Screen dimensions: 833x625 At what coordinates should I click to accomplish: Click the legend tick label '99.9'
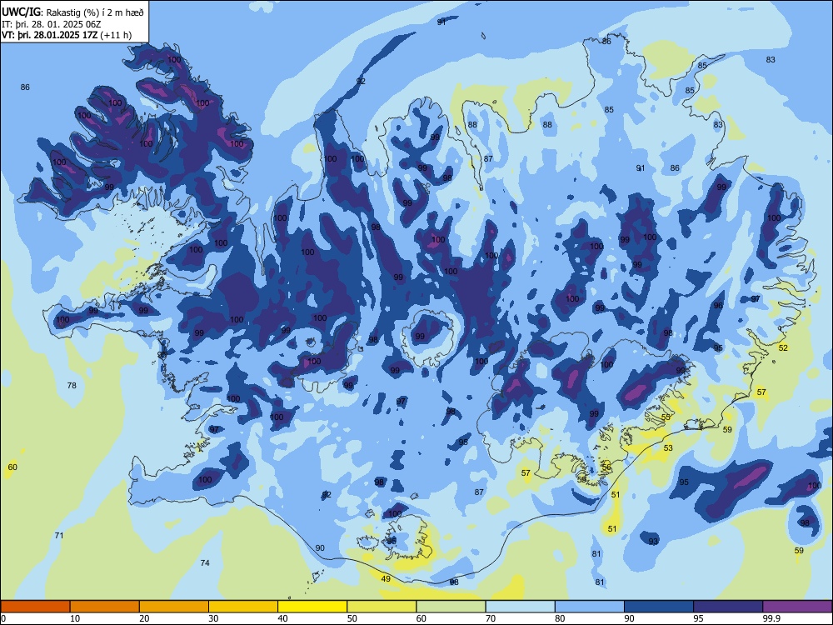[x=772, y=618]
